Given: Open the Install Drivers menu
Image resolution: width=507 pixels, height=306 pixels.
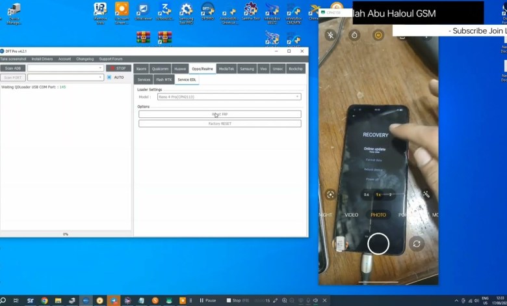Looking at the screenshot, I should pyautogui.click(x=42, y=59).
